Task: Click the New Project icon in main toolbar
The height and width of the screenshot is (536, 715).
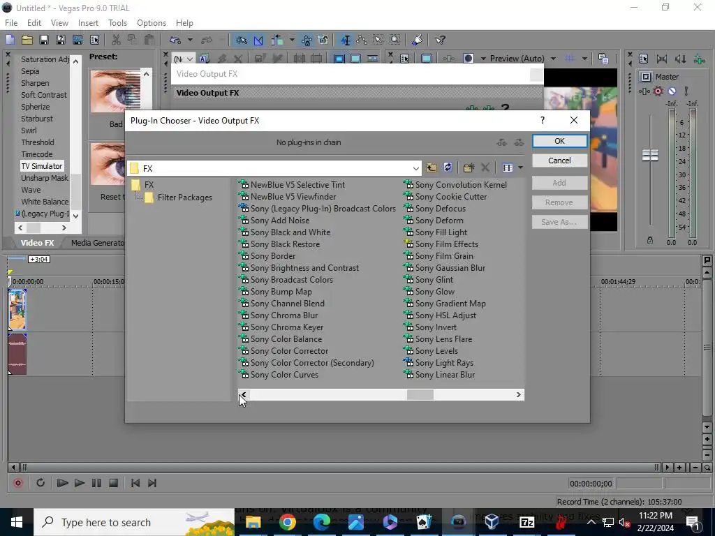Action: click(10, 40)
